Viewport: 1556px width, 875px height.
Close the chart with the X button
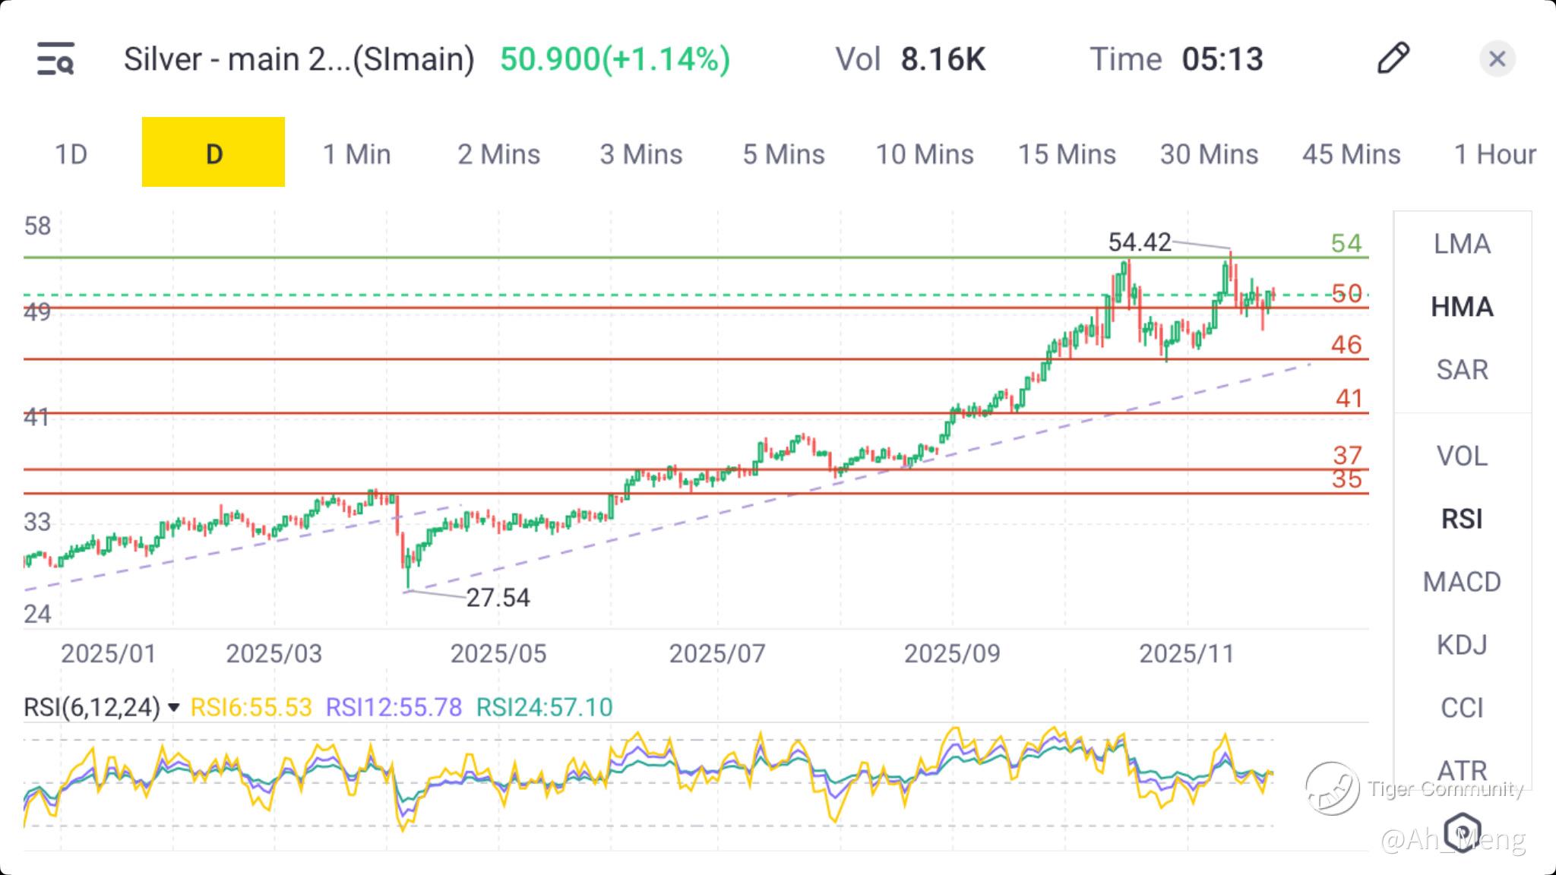pos(1497,59)
